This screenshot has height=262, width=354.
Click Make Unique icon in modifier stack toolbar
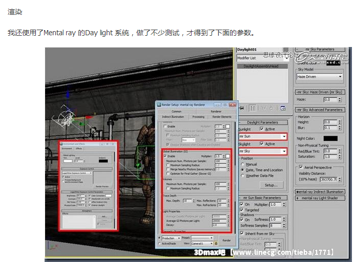263,108
